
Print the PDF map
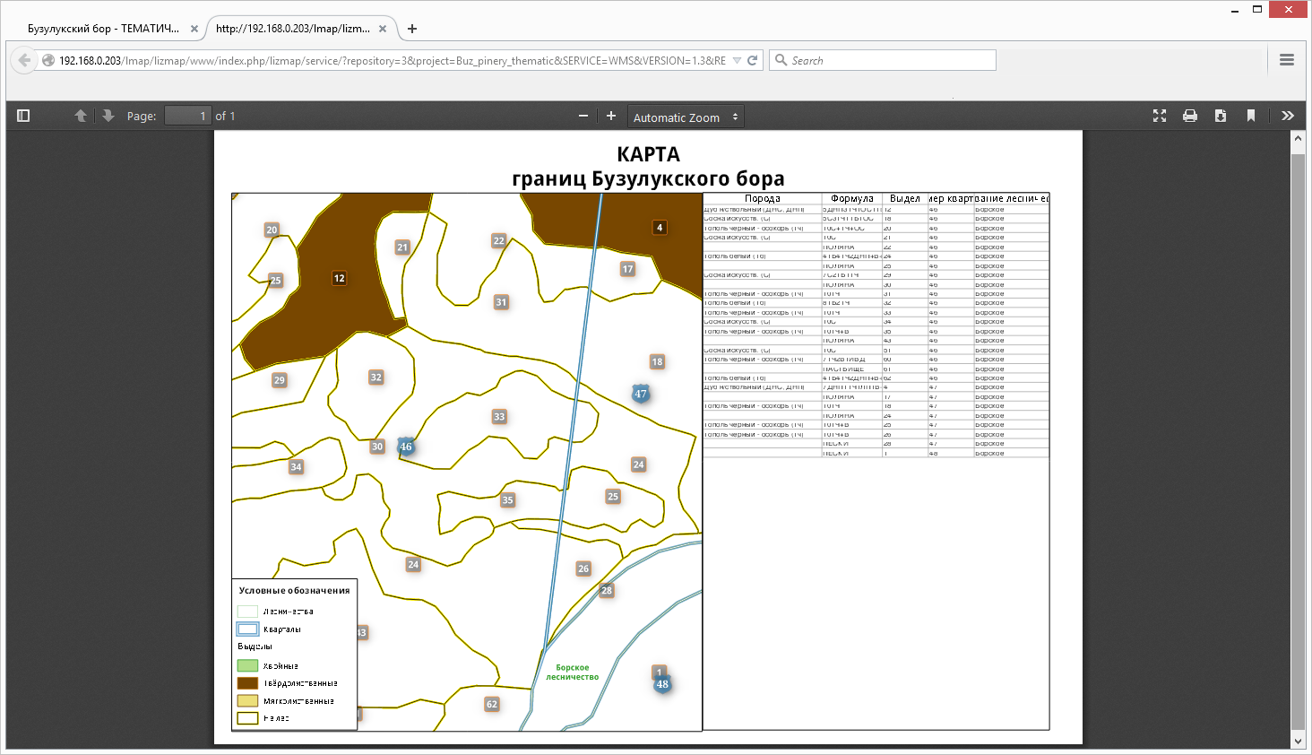click(x=1190, y=116)
